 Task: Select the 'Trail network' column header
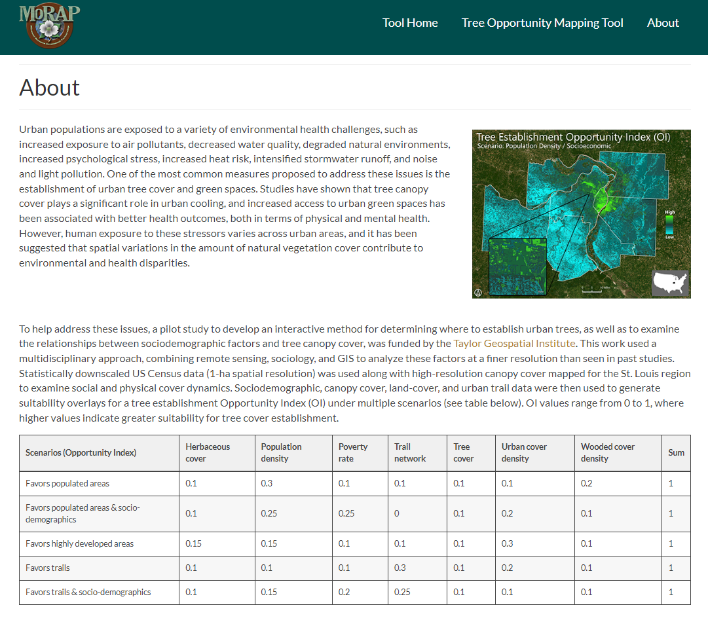[417, 452]
